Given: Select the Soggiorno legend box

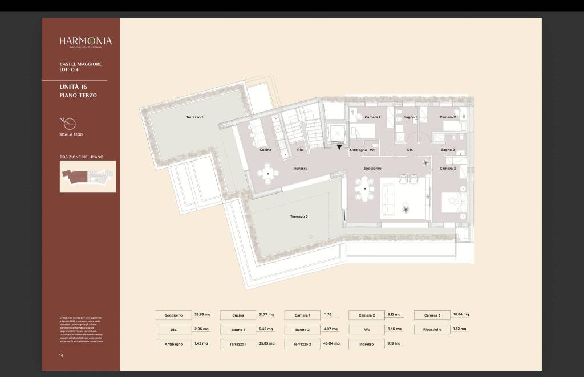Looking at the screenshot, I should pos(173,315).
